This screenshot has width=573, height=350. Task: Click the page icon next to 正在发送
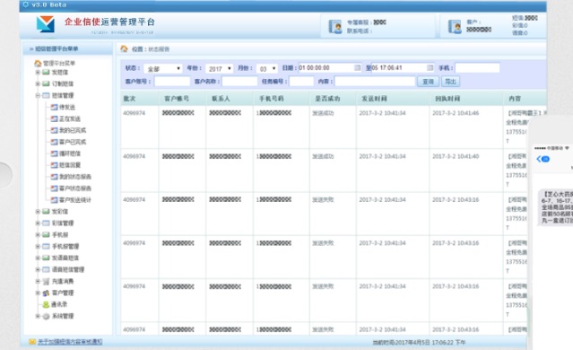(54, 118)
